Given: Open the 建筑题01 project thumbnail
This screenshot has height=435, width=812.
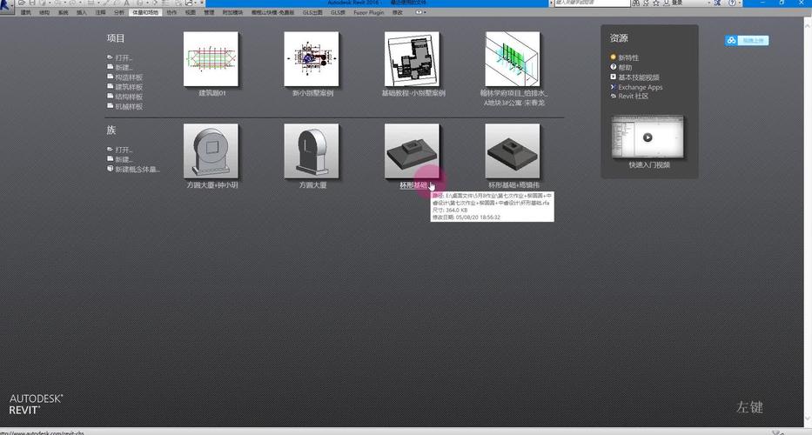Looking at the screenshot, I should tap(211, 59).
